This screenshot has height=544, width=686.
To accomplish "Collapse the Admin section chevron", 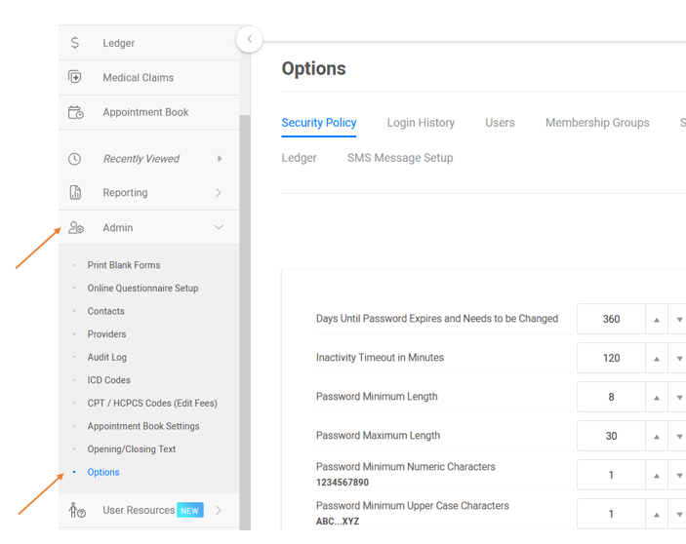I will click(219, 227).
